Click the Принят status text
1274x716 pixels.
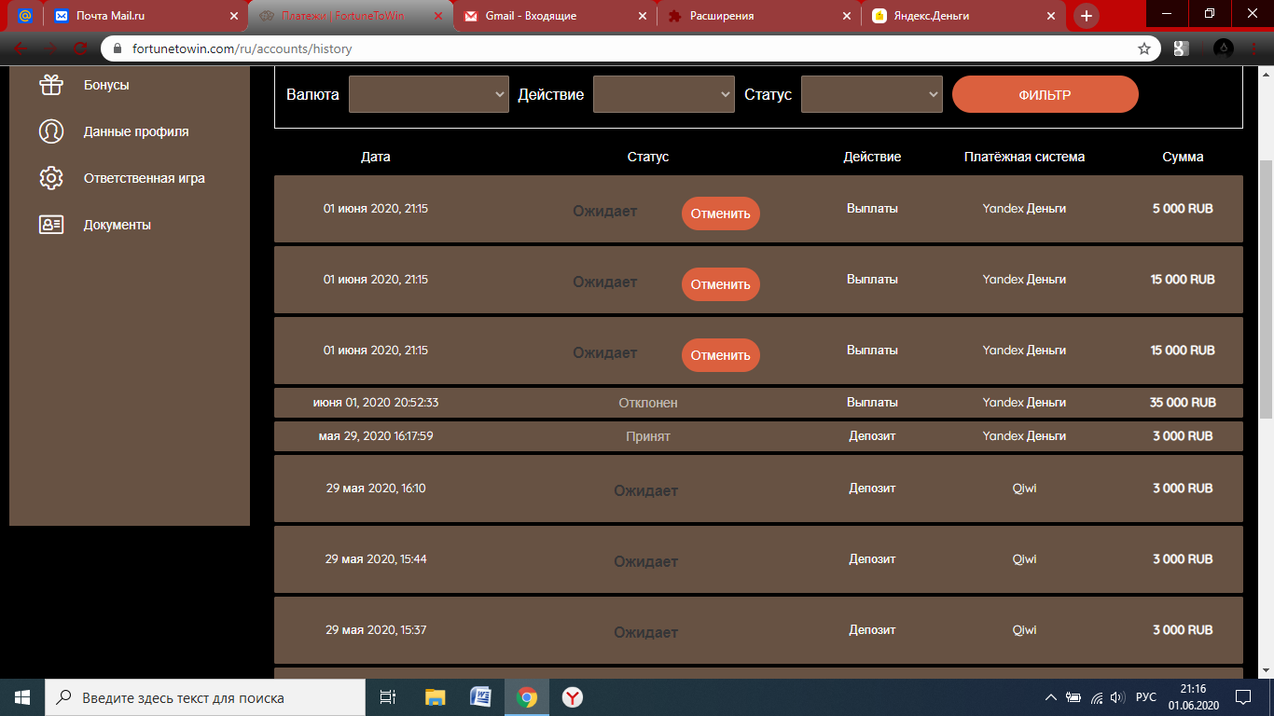[x=648, y=436]
